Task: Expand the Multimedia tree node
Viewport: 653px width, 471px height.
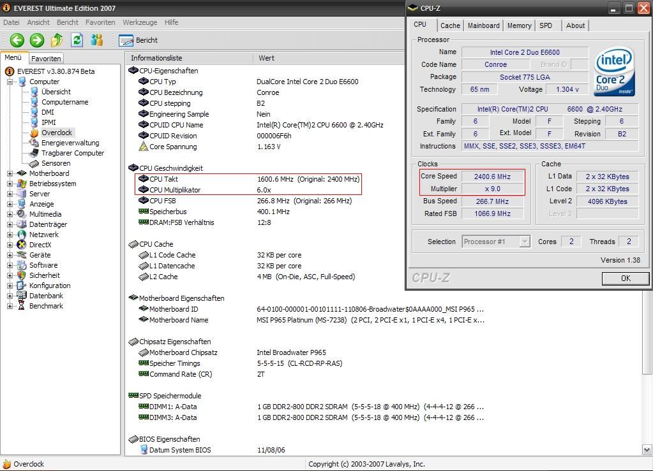Action: pyautogui.click(x=10, y=214)
